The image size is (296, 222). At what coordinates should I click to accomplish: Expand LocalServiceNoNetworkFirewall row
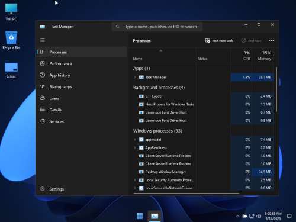(x=135, y=188)
